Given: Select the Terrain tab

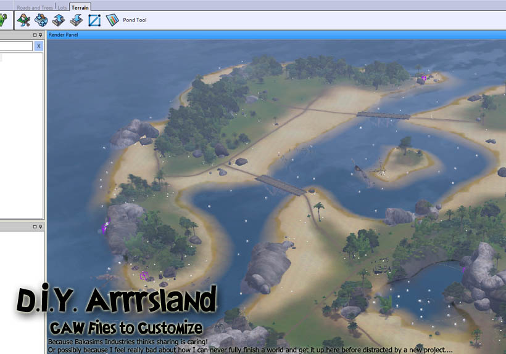Looking at the screenshot, I should (x=80, y=7).
